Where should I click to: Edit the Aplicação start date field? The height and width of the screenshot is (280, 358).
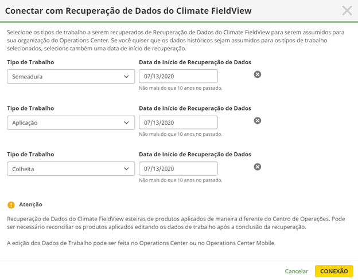(178, 123)
